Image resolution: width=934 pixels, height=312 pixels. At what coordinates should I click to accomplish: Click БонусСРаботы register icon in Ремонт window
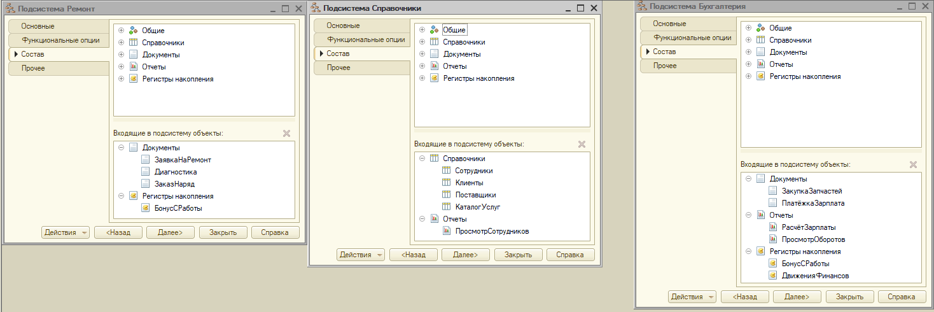point(145,208)
